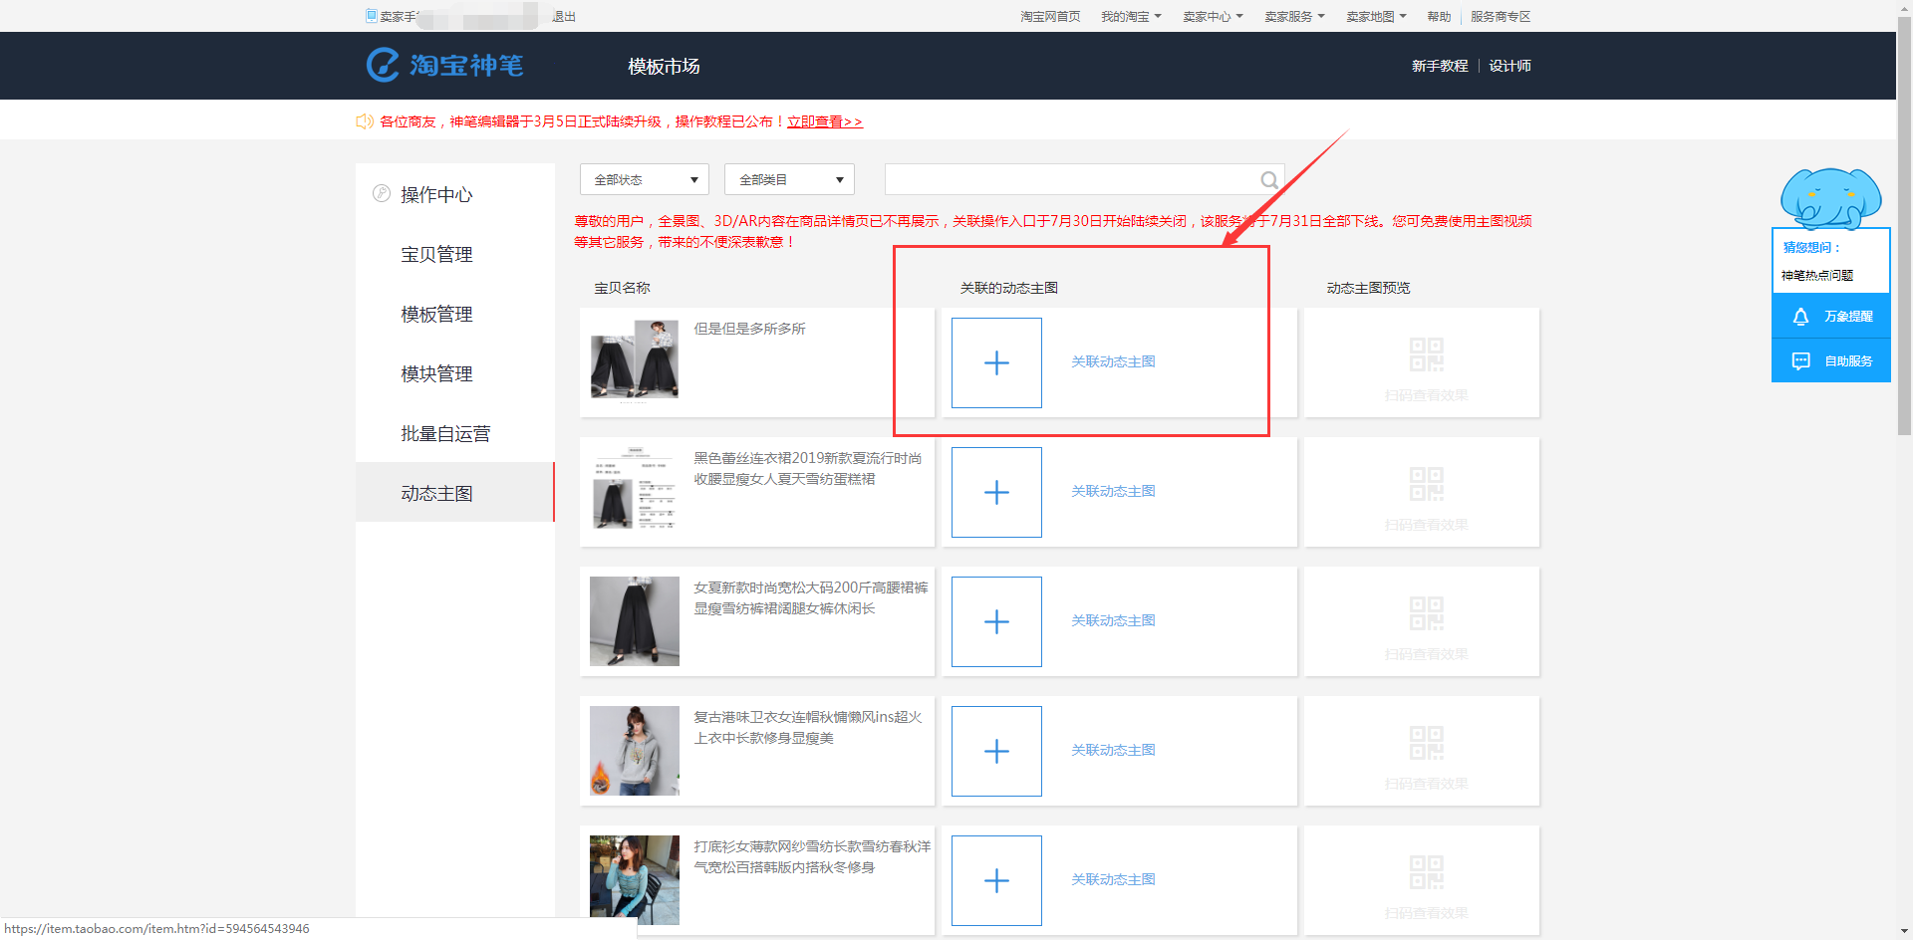The height and width of the screenshot is (940, 1913).
Task: Click the plus icon for 但是但是多所多所 item
Action: click(996, 363)
